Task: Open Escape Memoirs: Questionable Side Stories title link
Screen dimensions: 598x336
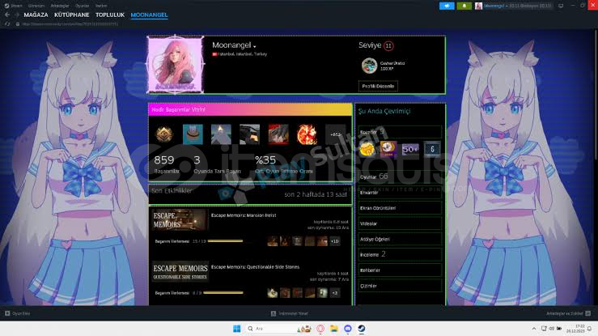Action: [255, 267]
